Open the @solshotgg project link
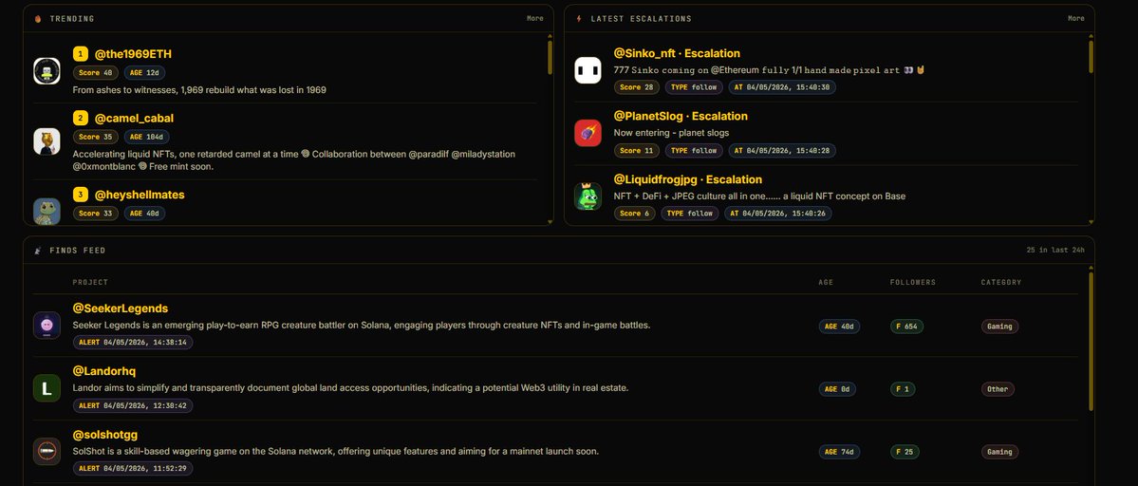Screen dimensions: 1138x486 105,435
